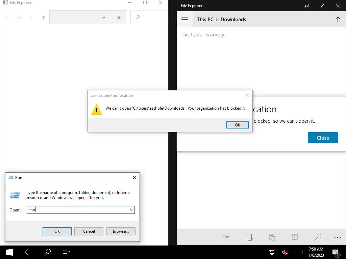Click the selection list icon in bottom toolbar
Image resolution: width=346 pixels, height=259 pixels.
pos(226,237)
